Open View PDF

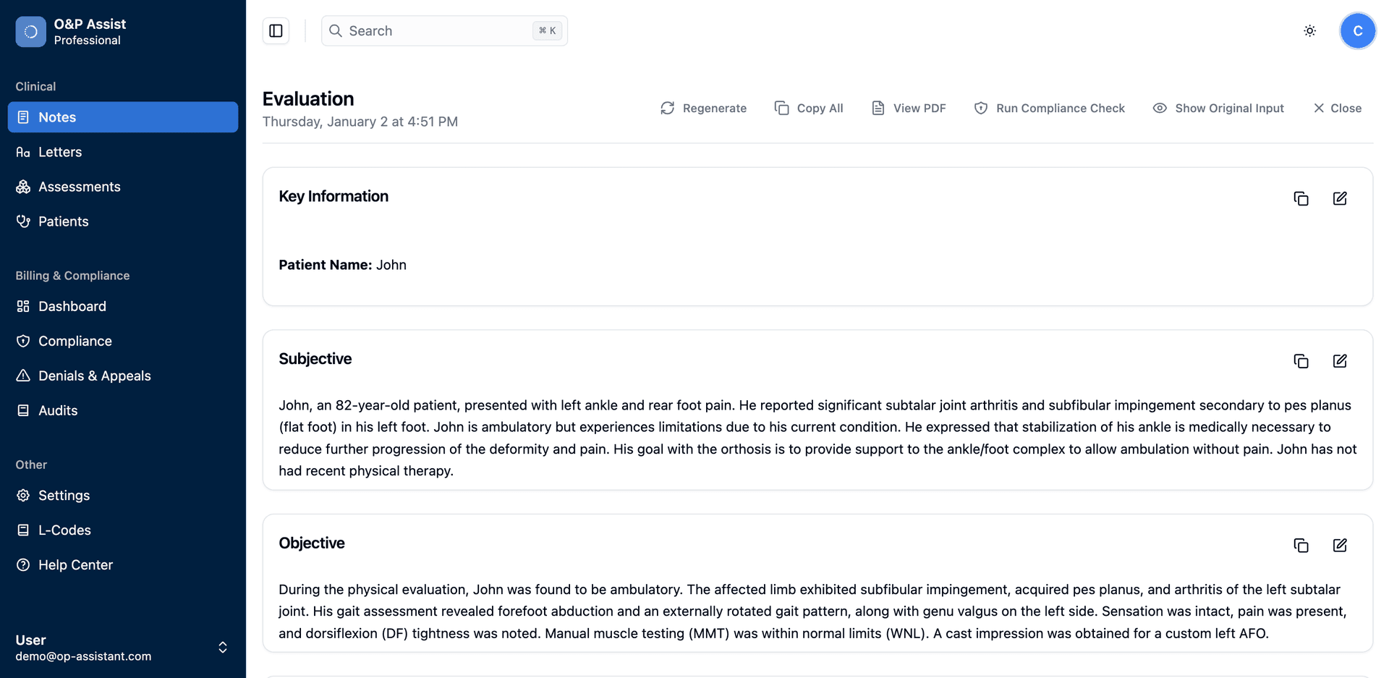pos(909,108)
